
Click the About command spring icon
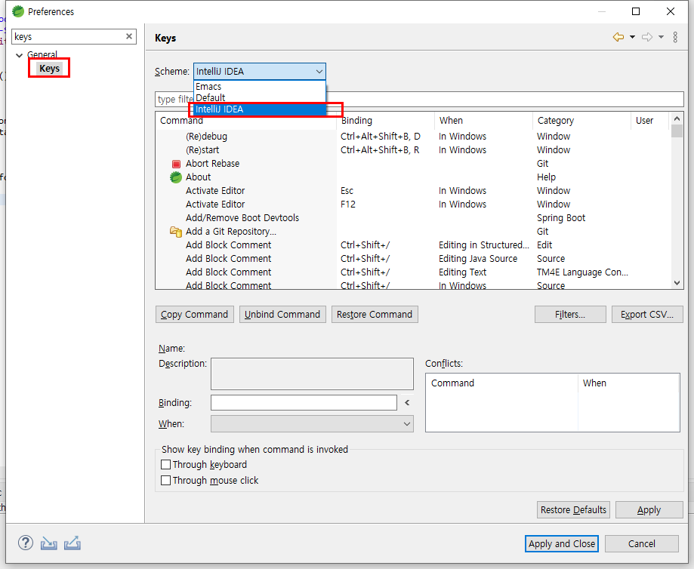[176, 177]
